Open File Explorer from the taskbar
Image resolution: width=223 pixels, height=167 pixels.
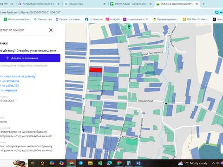coord(90,163)
